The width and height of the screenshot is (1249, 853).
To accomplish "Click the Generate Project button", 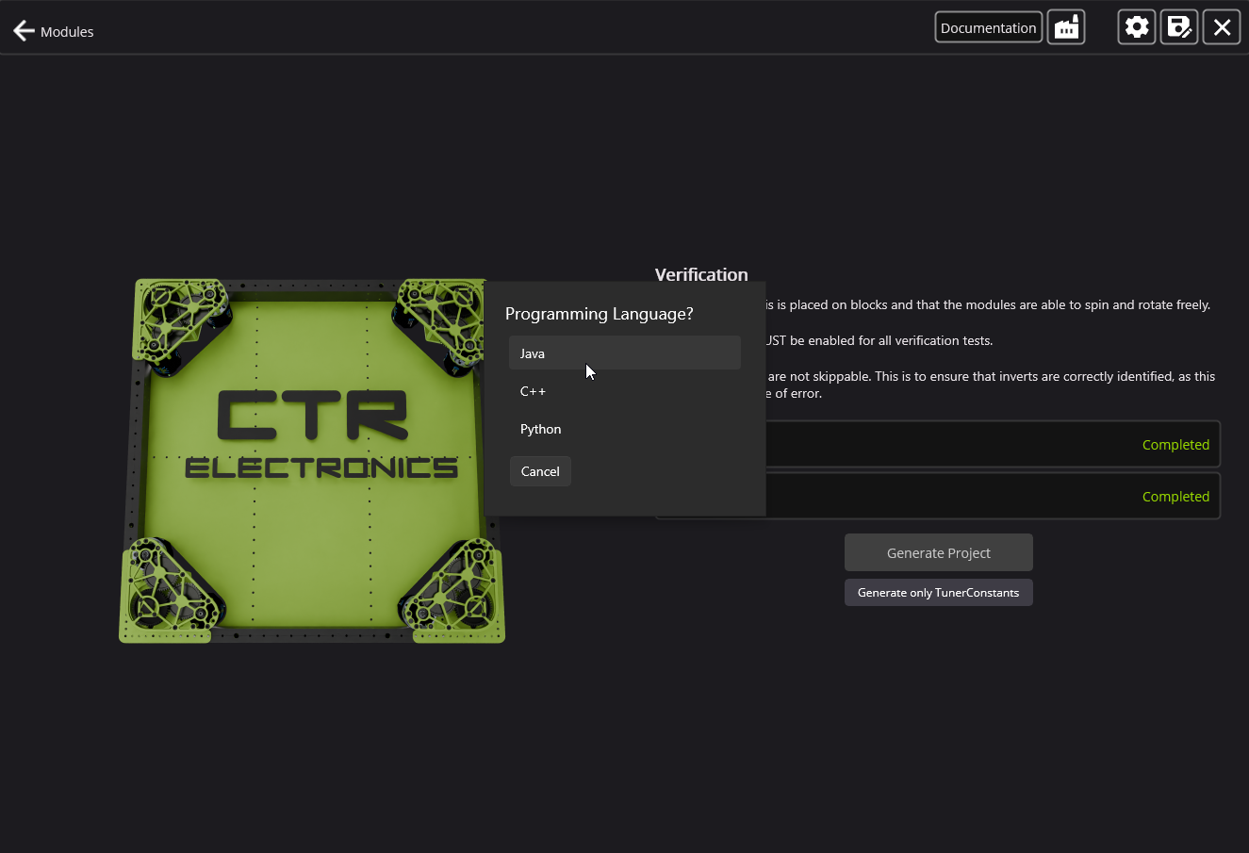I will tap(939, 552).
